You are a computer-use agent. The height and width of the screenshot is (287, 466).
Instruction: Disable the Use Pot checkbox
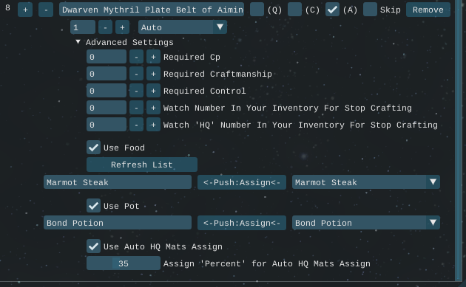[94, 205]
